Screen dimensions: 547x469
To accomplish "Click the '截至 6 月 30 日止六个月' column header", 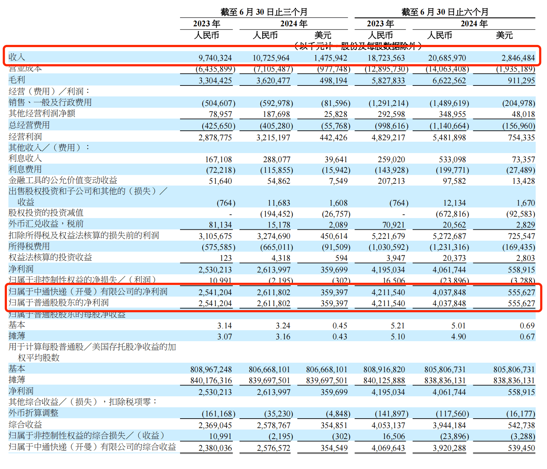I will tap(445, 12).
